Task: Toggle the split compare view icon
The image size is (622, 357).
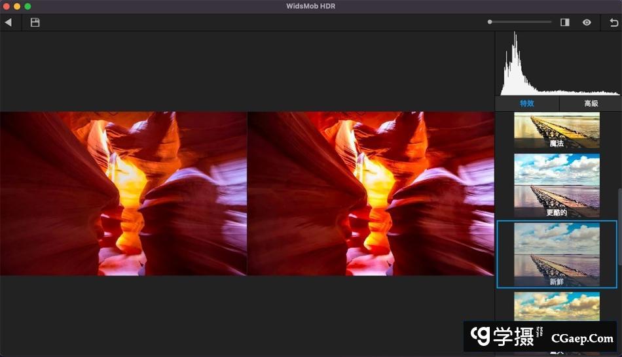Action: pyautogui.click(x=564, y=22)
